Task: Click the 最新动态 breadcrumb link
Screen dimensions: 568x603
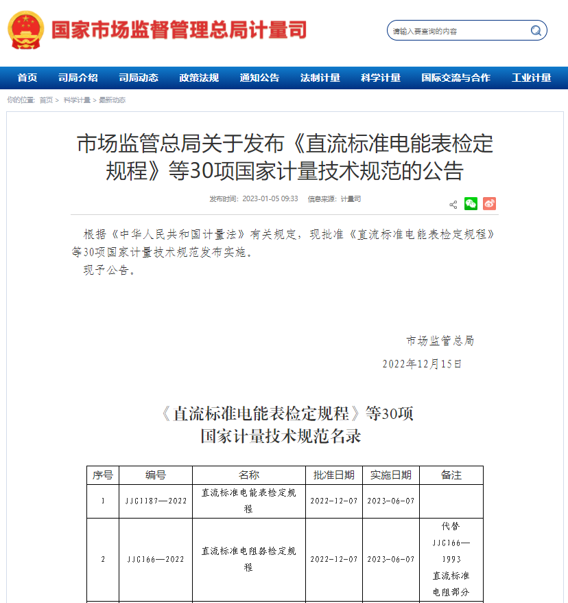Action: [112, 100]
